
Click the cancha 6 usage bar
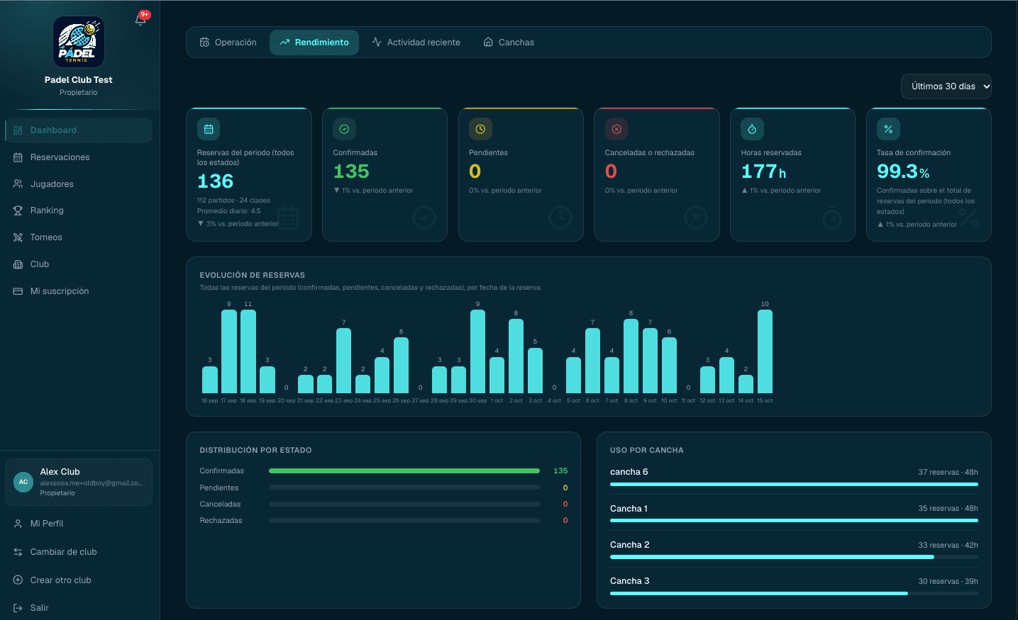point(794,484)
